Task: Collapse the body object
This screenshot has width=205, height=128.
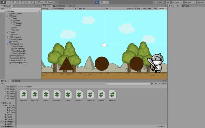Action: point(10,18)
